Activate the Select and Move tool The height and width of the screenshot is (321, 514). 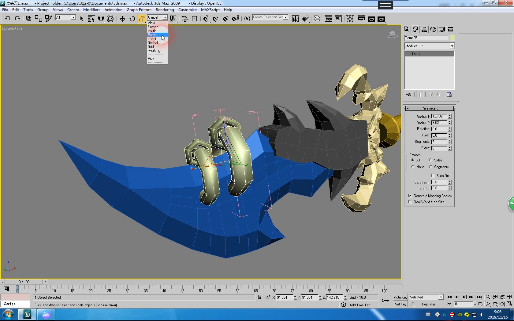(x=122, y=19)
